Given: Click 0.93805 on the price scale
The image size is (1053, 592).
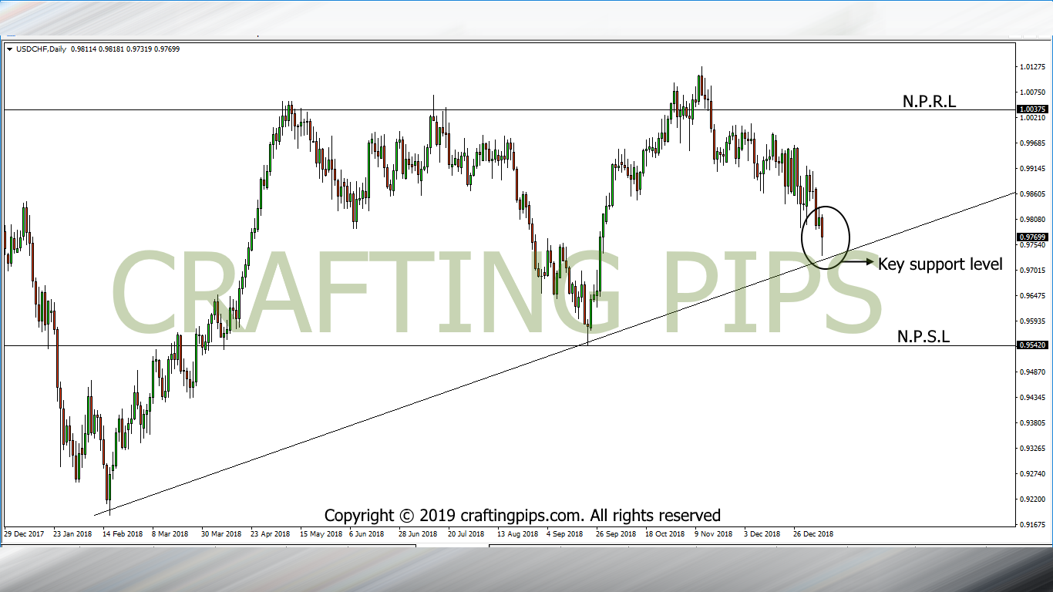Looking at the screenshot, I should pos(1032,423).
